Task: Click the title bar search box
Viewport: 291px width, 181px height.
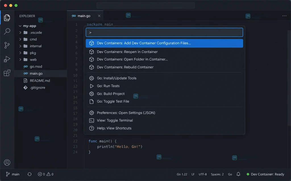Action: [x=146, y=5]
